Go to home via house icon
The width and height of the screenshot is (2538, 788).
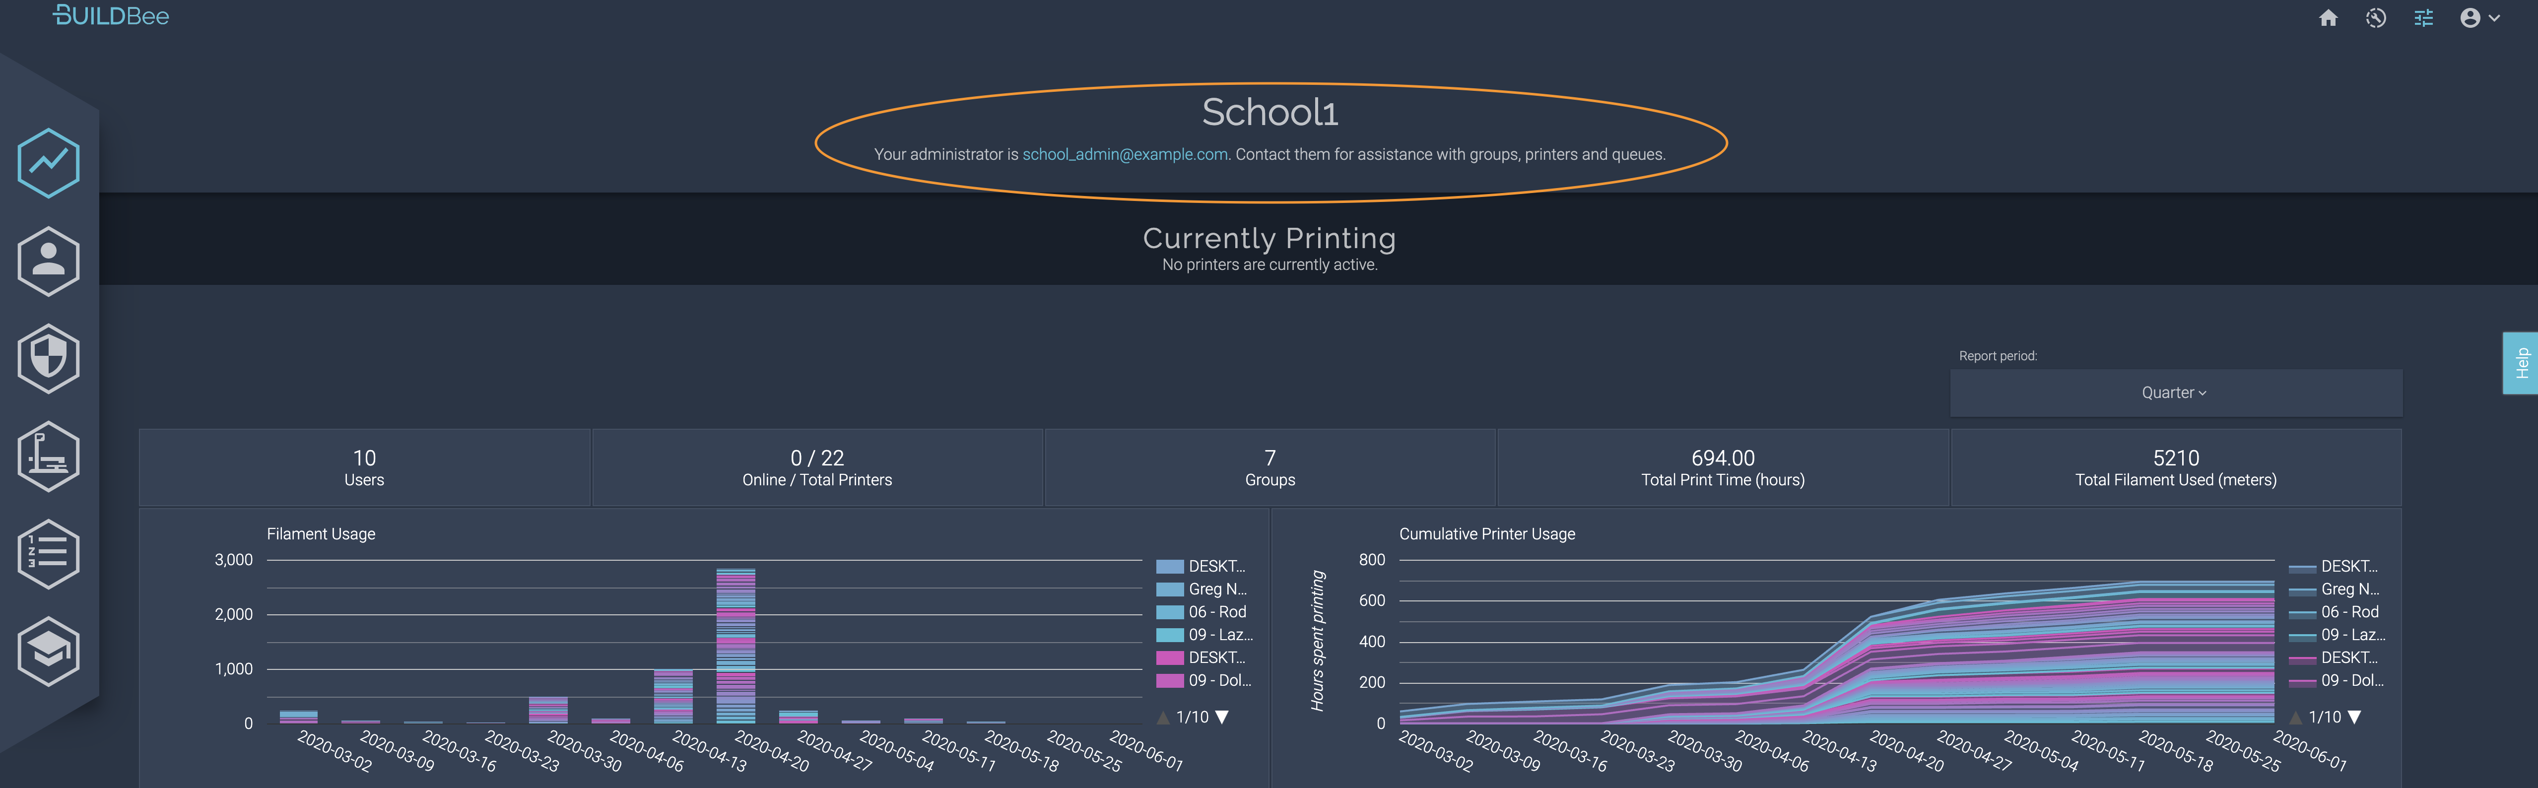(2328, 18)
